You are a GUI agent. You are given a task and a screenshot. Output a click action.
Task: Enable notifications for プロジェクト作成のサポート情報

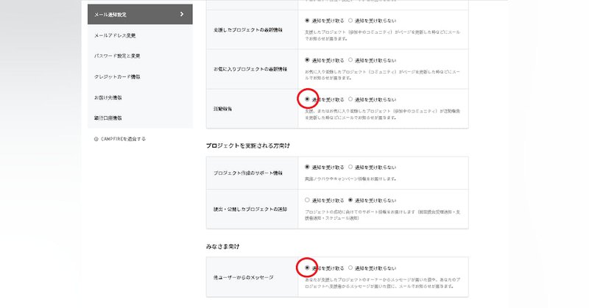point(307,167)
